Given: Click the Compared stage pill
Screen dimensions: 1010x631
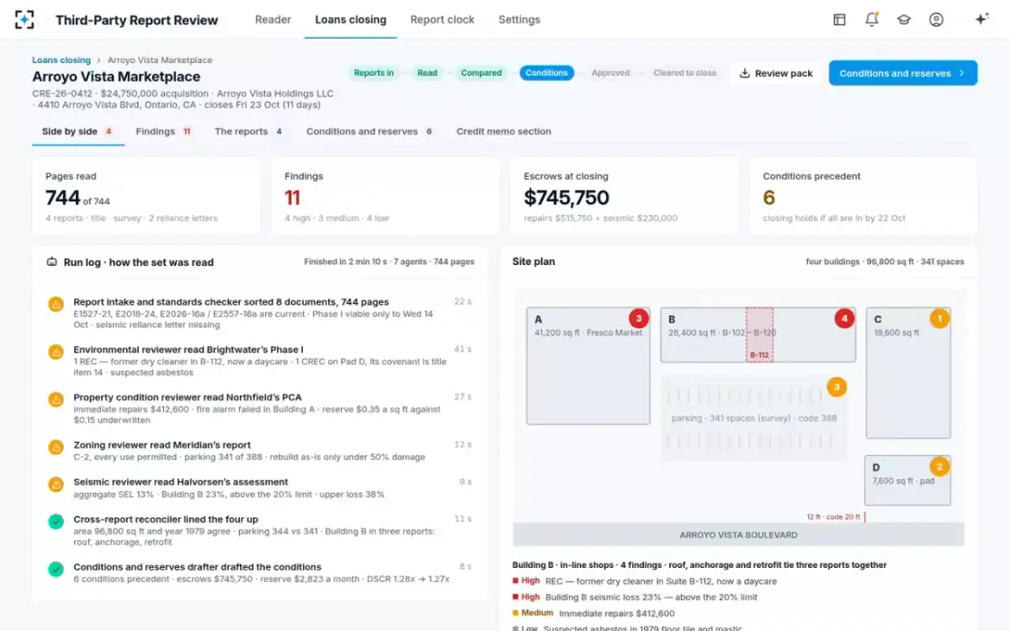Looking at the screenshot, I should click(x=481, y=73).
